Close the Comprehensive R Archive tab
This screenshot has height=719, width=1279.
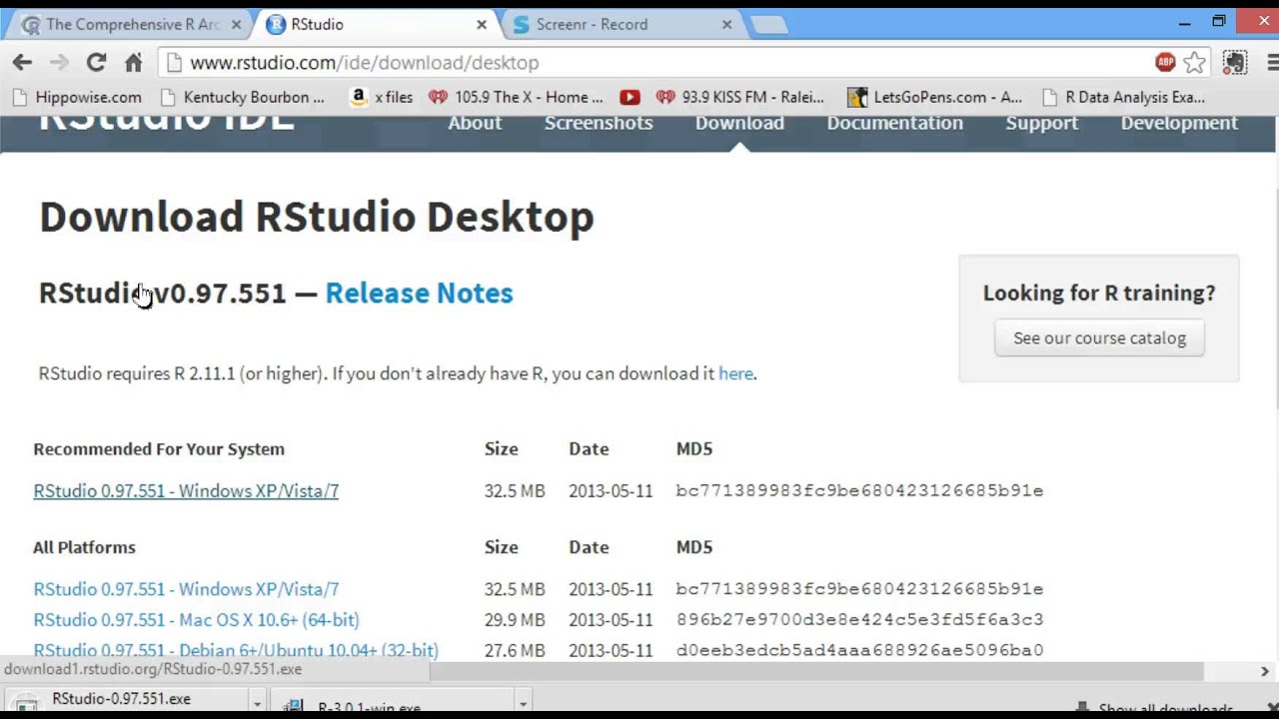coord(236,24)
